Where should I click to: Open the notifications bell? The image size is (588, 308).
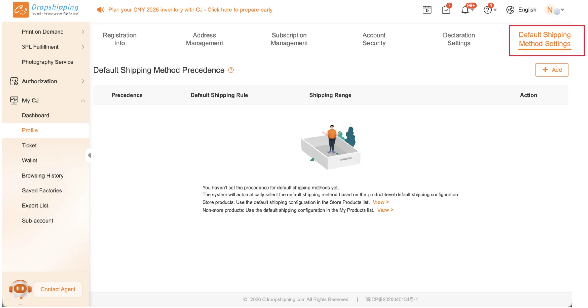point(465,10)
